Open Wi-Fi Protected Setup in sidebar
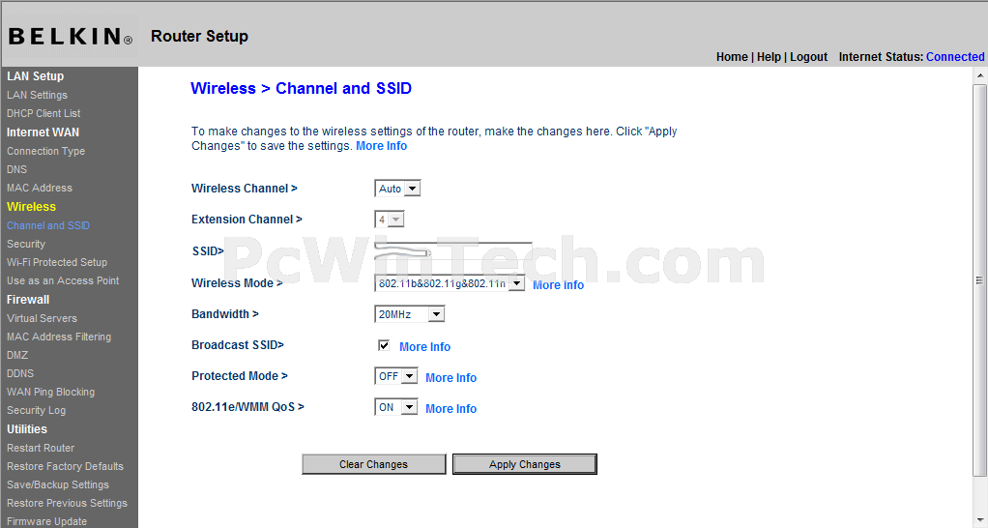988x528 pixels. pyautogui.click(x=57, y=261)
